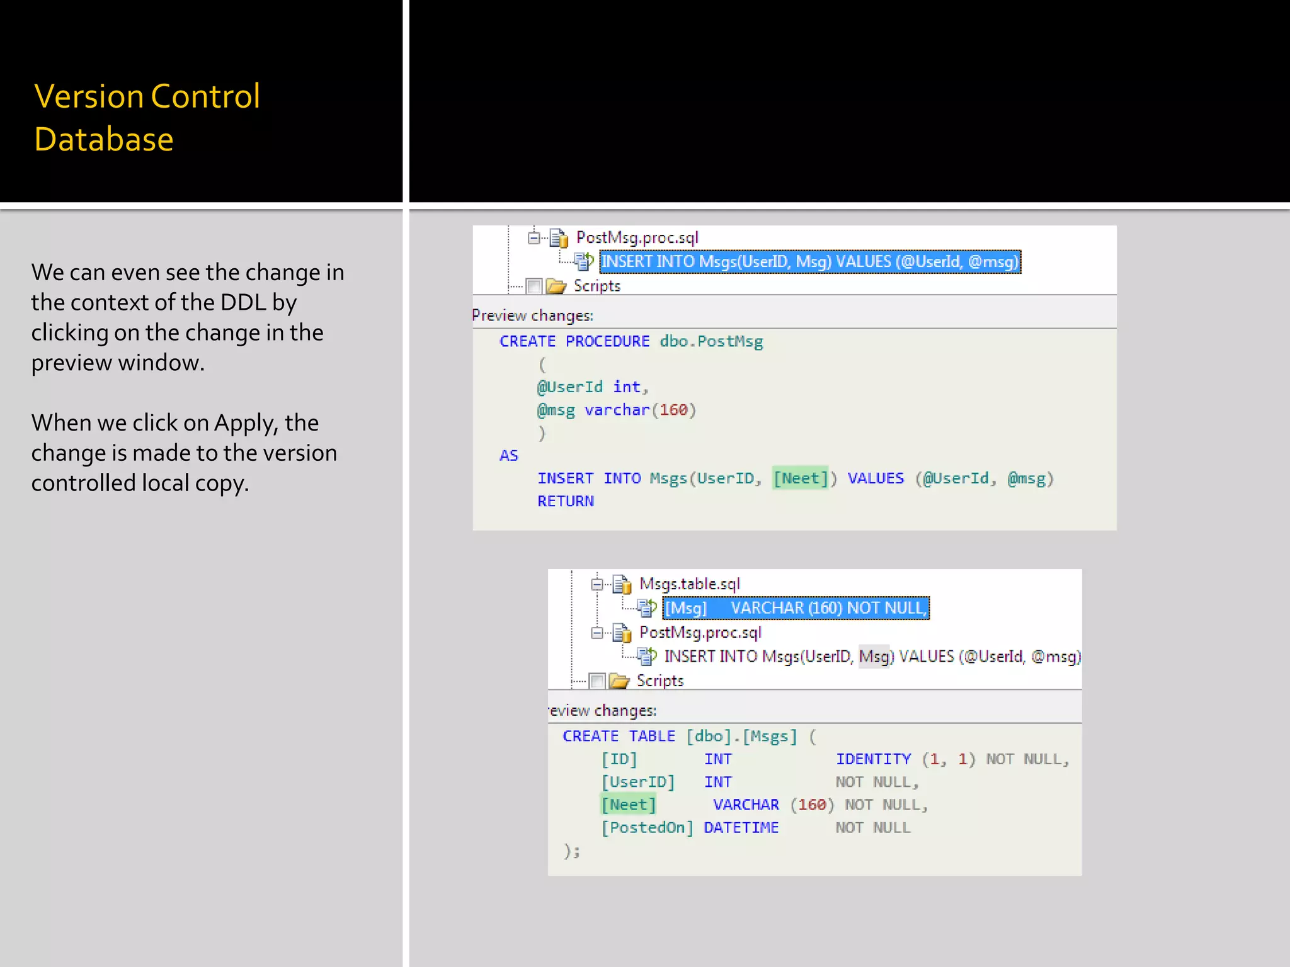The width and height of the screenshot is (1290, 967).
Task: Click VARCHAR (160) type on the [Neet] line
Action: point(773,805)
